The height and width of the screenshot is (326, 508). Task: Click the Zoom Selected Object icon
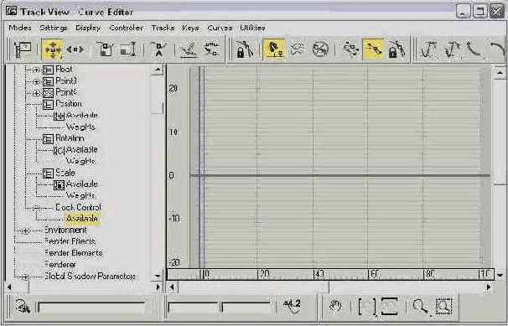click(x=23, y=306)
